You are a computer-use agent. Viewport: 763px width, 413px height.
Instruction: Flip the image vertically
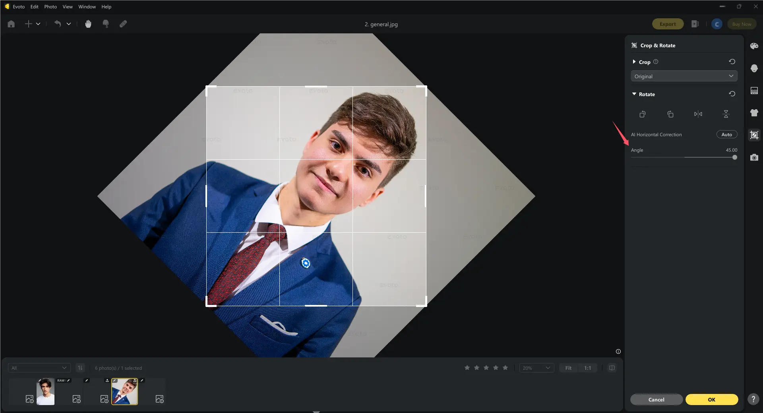pyautogui.click(x=726, y=114)
